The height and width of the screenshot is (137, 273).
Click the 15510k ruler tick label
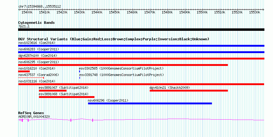[x=220, y=12]
